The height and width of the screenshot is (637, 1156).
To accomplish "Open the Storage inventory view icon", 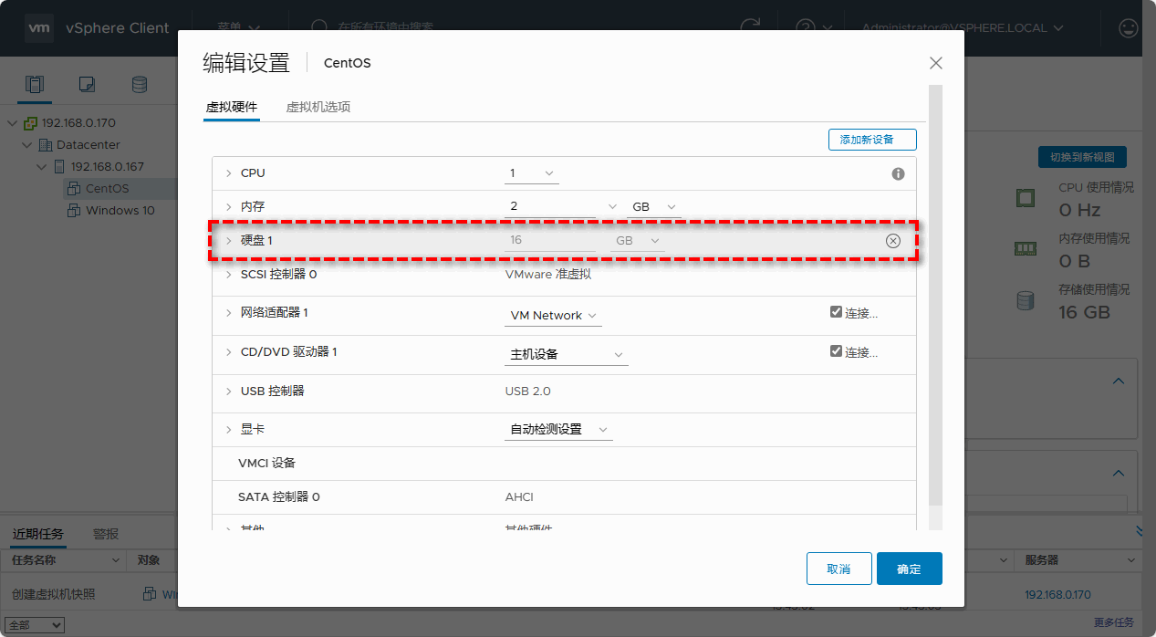I will tap(140, 85).
